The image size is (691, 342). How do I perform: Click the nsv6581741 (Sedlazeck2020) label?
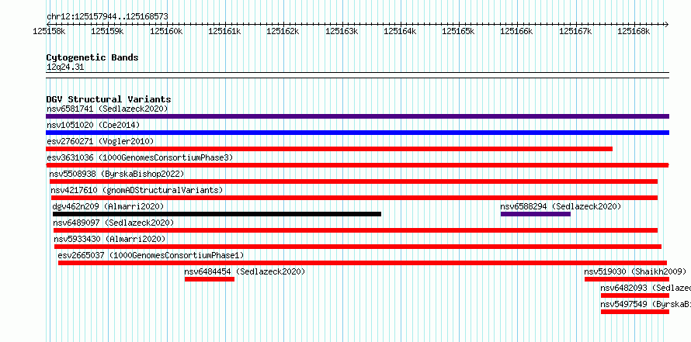107,109
